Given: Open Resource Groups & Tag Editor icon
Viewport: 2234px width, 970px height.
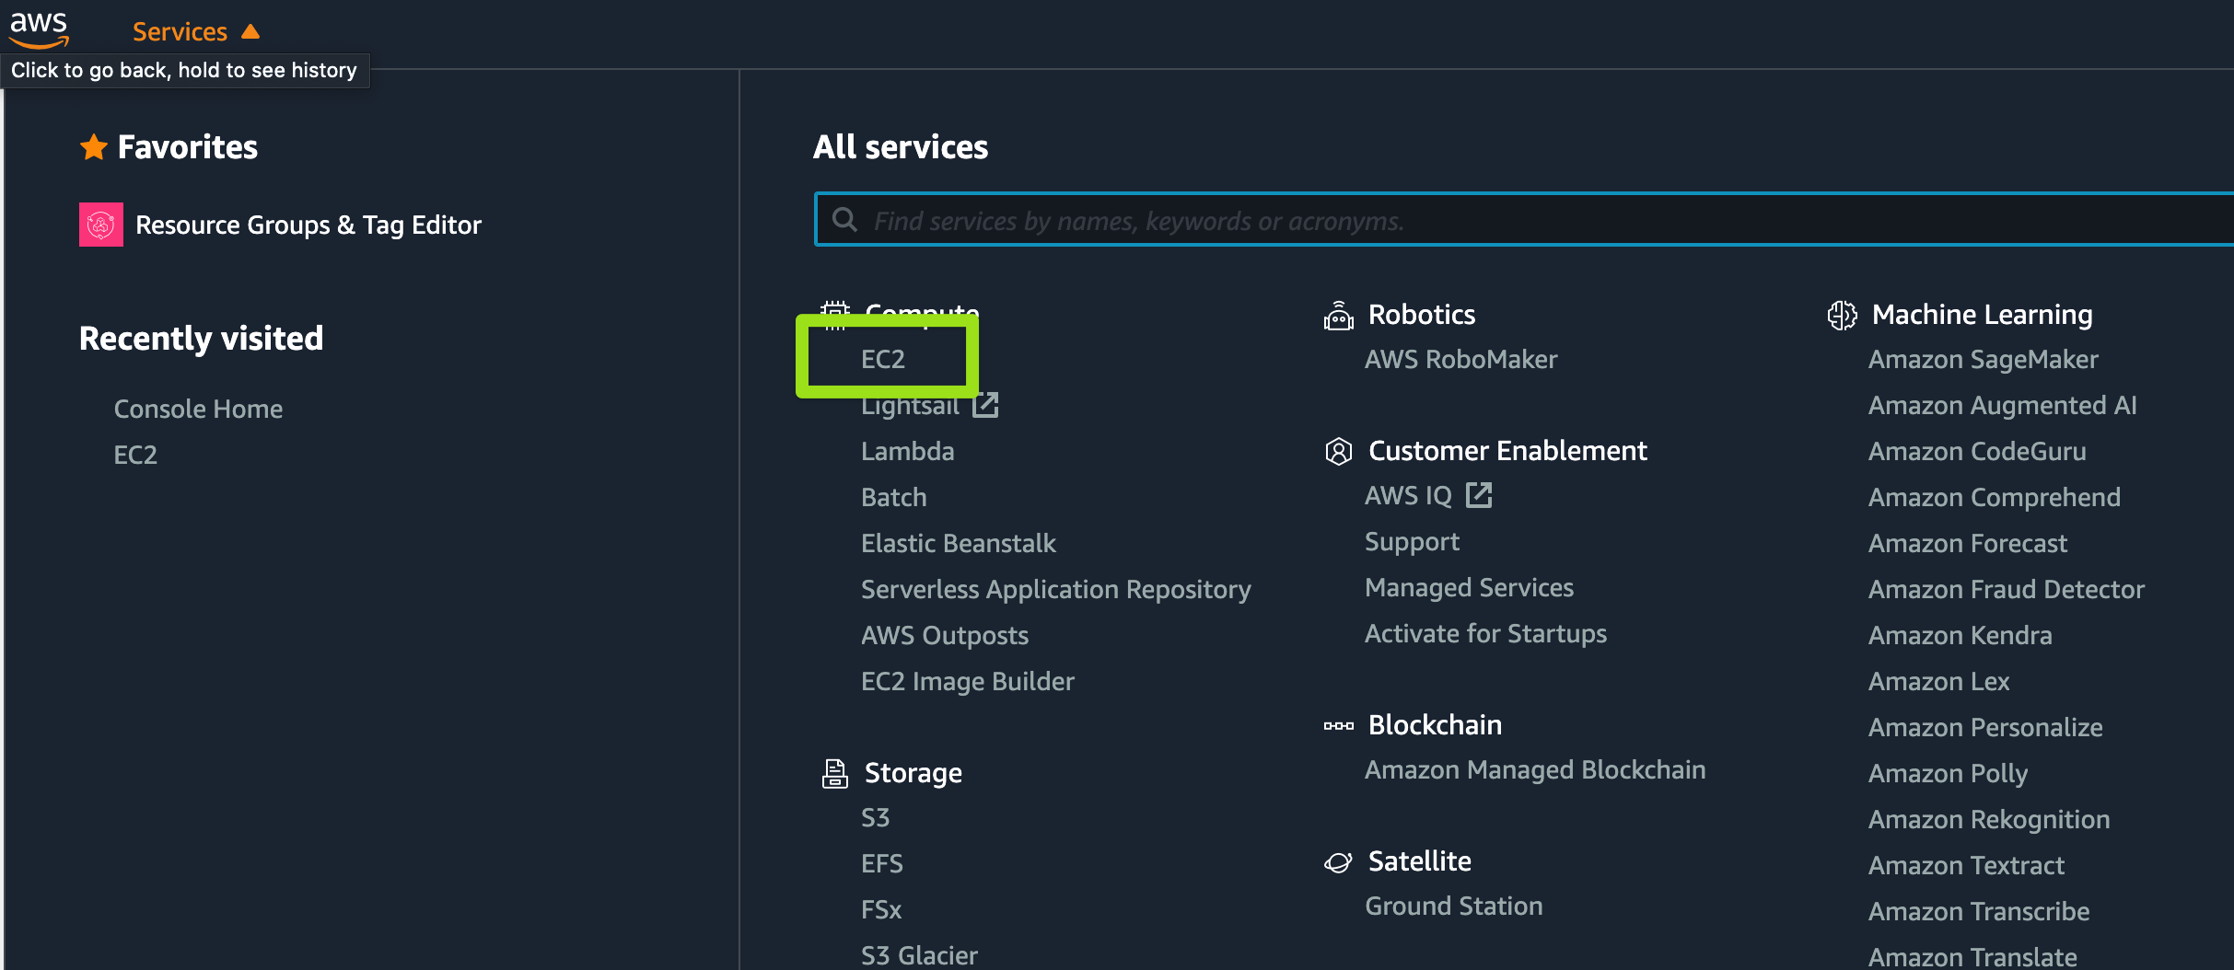Looking at the screenshot, I should [x=101, y=225].
